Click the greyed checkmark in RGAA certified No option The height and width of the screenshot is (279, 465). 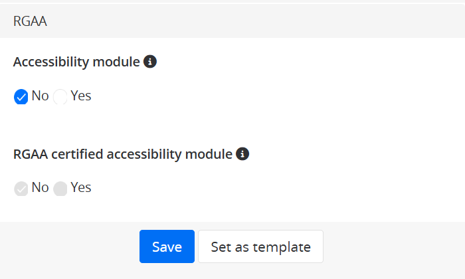[21, 189]
